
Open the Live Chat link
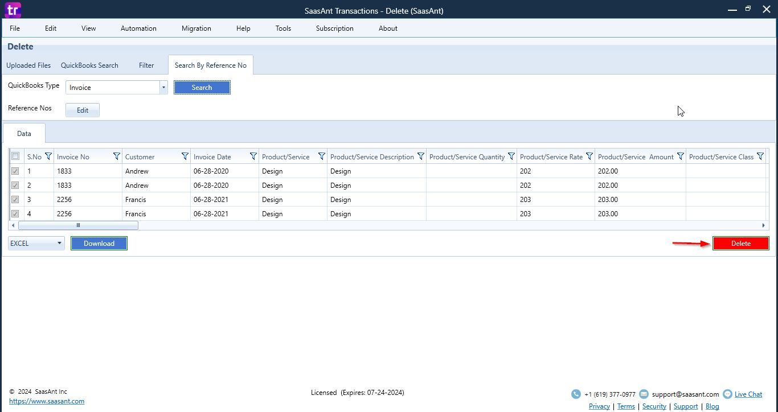point(748,394)
